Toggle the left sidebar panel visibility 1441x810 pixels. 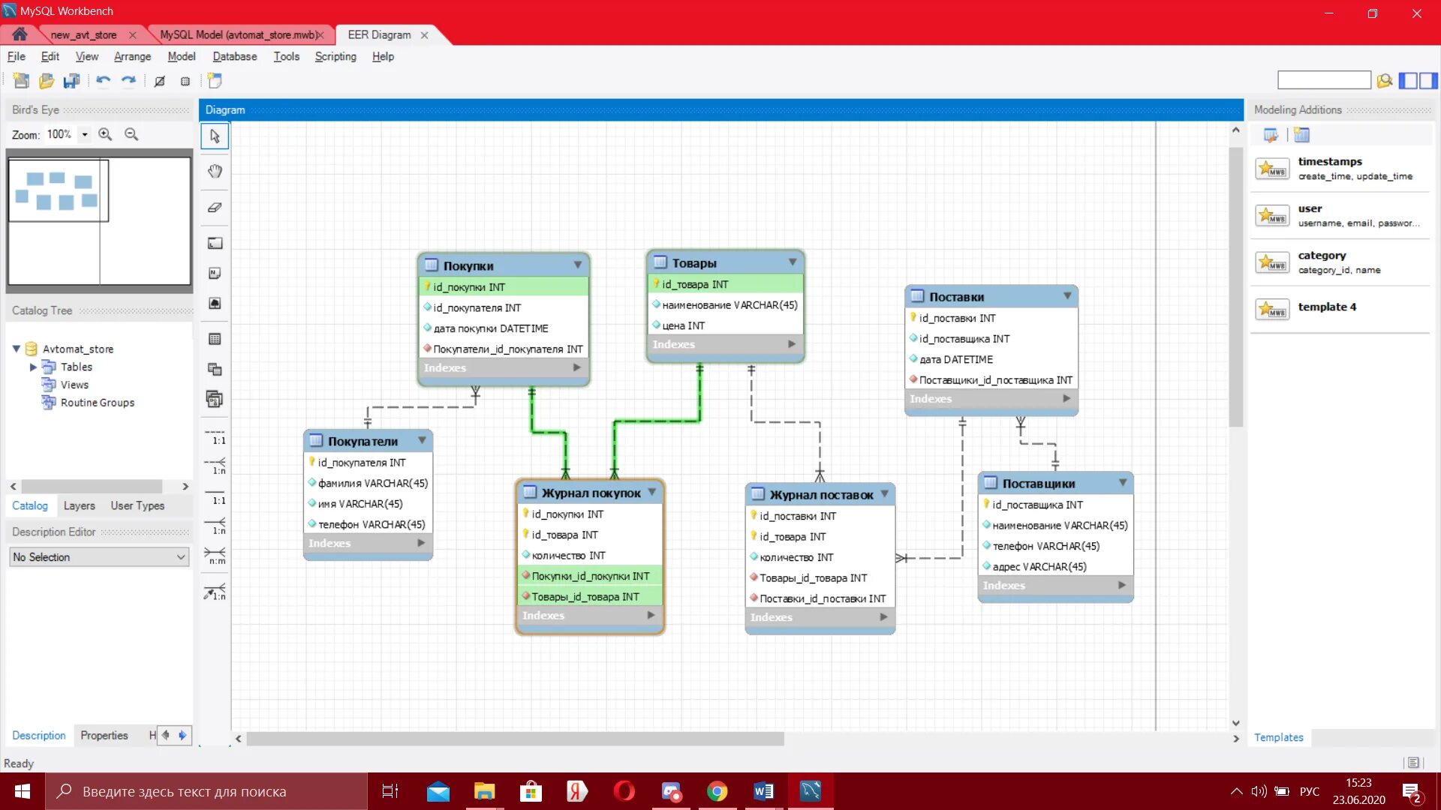click(x=1408, y=81)
